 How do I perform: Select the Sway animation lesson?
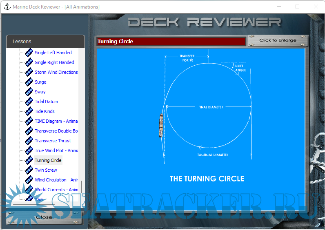coord(40,92)
